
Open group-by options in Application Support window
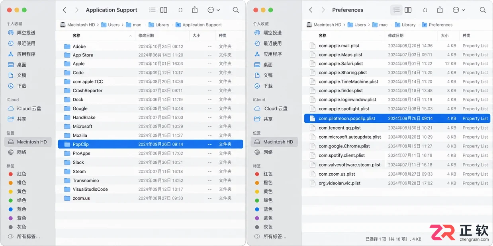click(180, 10)
